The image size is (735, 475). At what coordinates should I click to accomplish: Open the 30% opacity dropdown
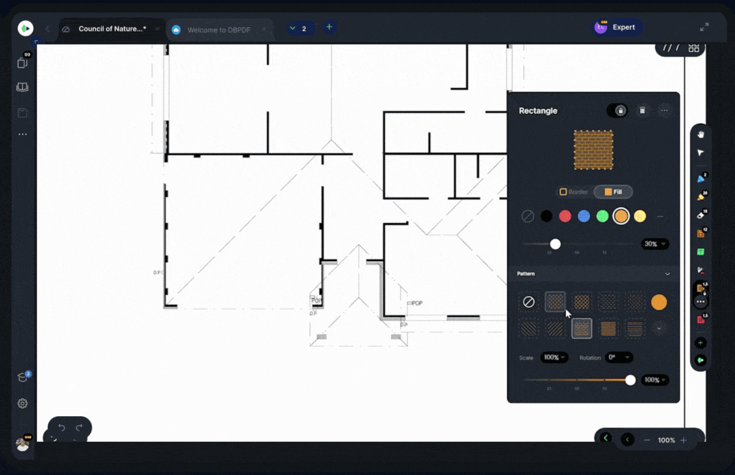[x=655, y=244]
